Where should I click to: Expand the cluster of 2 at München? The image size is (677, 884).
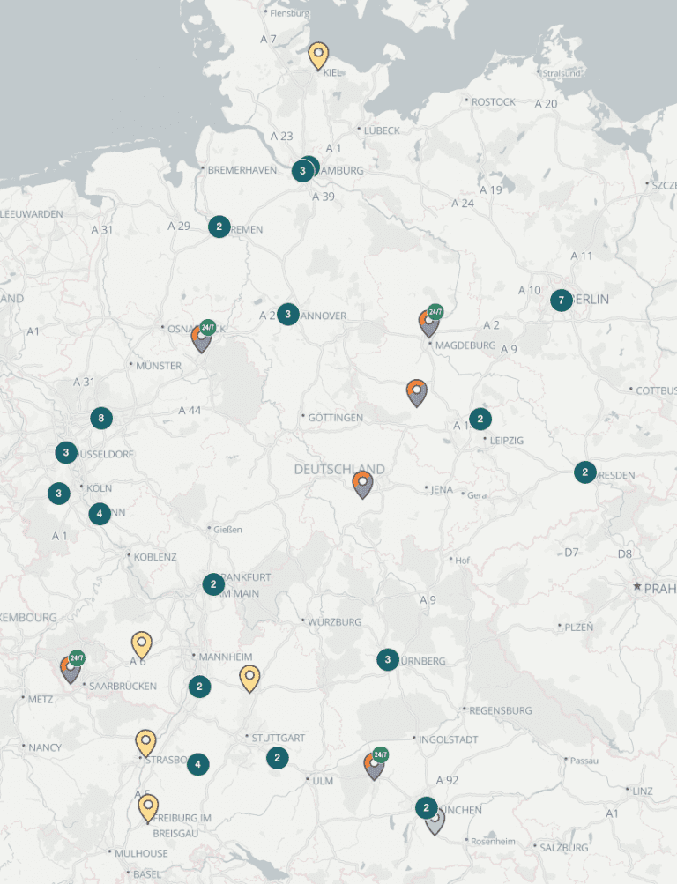pyautogui.click(x=427, y=807)
